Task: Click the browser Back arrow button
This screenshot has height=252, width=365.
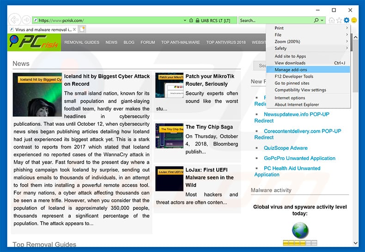Action: point(14,20)
